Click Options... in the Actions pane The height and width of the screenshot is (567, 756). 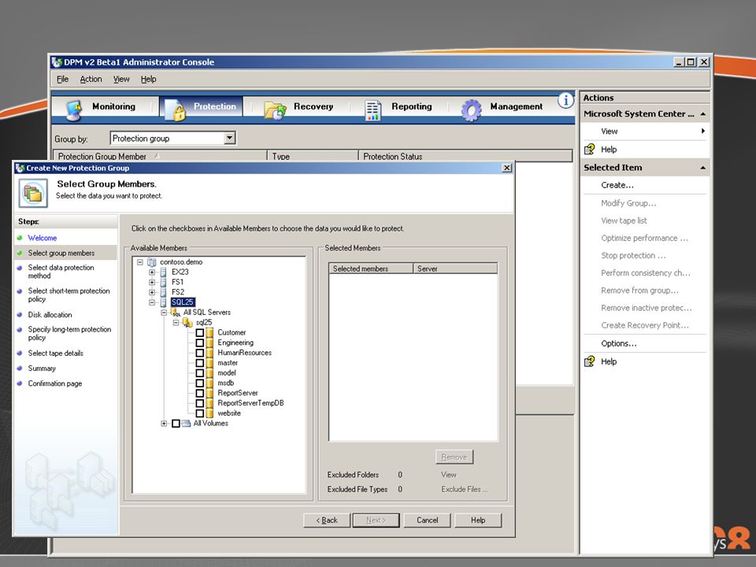pyautogui.click(x=619, y=344)
